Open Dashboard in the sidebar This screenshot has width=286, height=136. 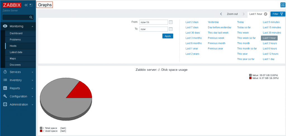[16, 33]
